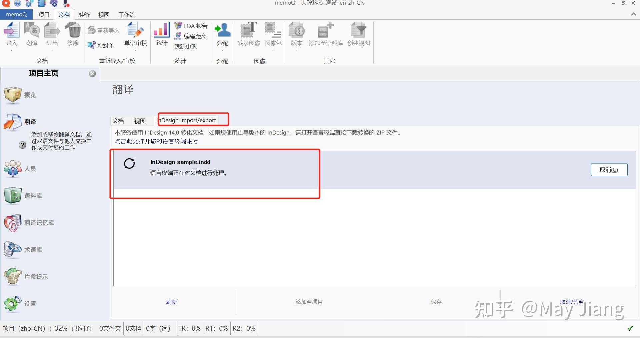Click the 取消(C) cancel button

tap(609, 170)
